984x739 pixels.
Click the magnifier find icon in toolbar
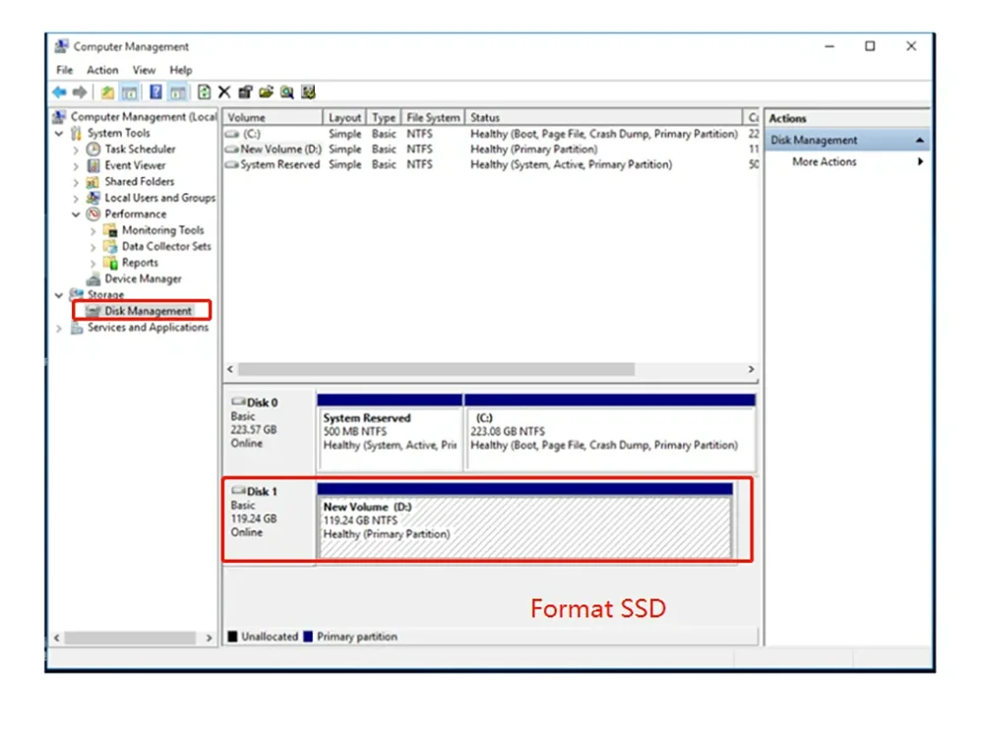[286, 92]
